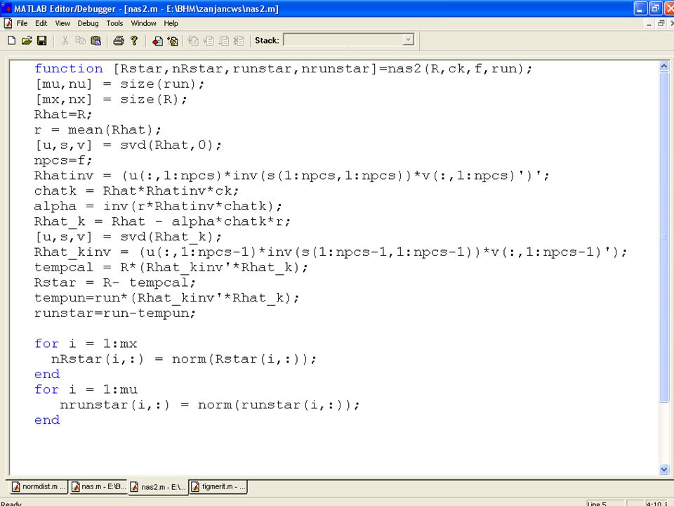Minimize the MATLAB Editor window

(x=640, y=8)
